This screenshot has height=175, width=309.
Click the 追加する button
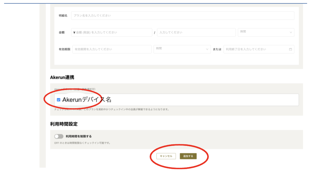coord(188,156)
